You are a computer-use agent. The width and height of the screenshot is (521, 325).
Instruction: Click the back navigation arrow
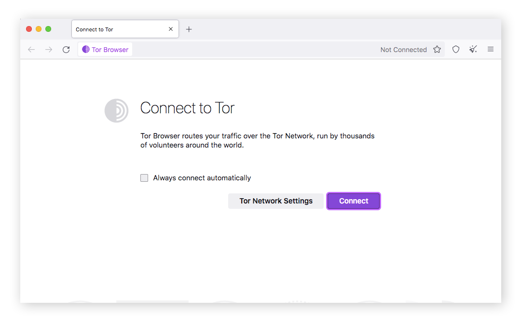click(31, 50)
